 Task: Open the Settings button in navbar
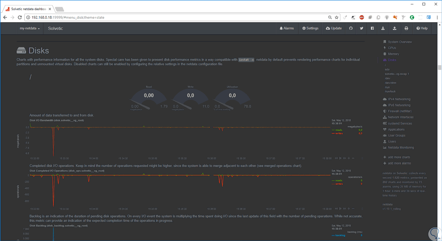pyautogui.click(x=310, y=29)
